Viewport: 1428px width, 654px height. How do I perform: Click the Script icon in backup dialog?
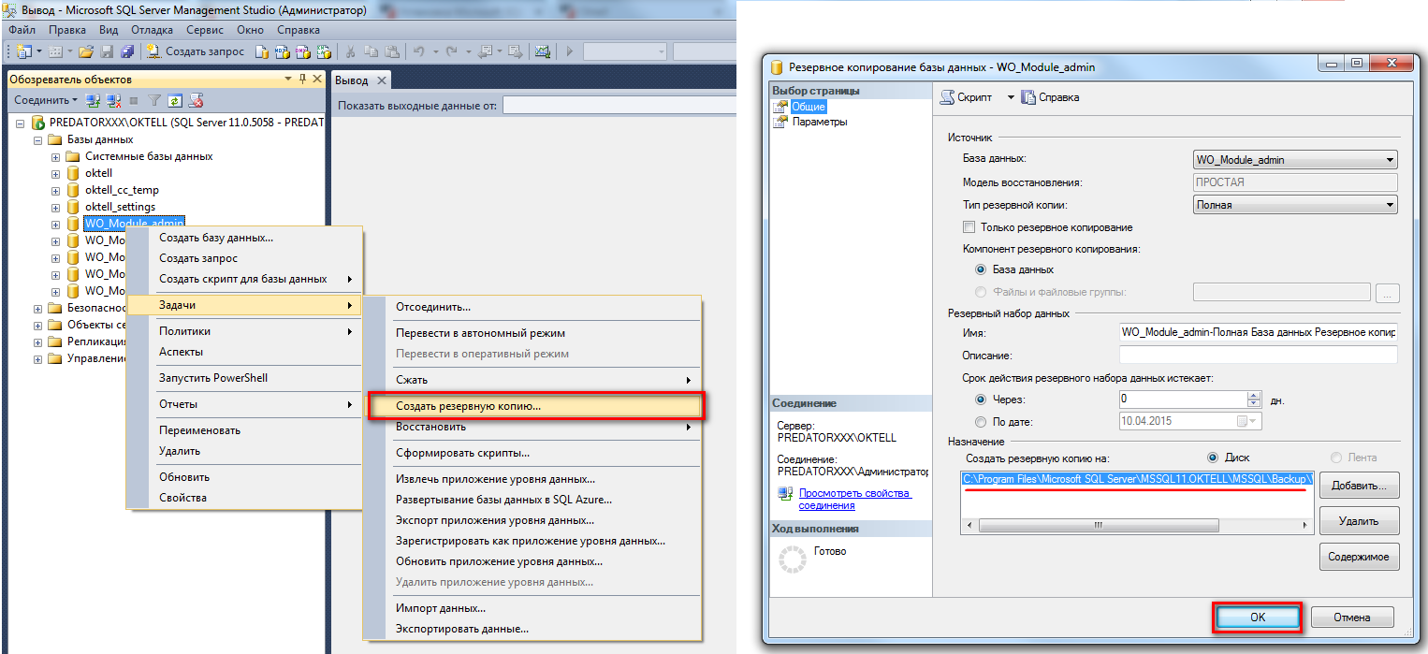pyautogui.click(x=967, y=97)
